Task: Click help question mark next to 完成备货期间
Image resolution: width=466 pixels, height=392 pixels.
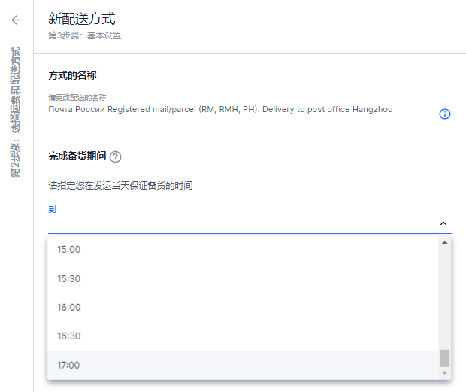Action: tap(115, 156)
